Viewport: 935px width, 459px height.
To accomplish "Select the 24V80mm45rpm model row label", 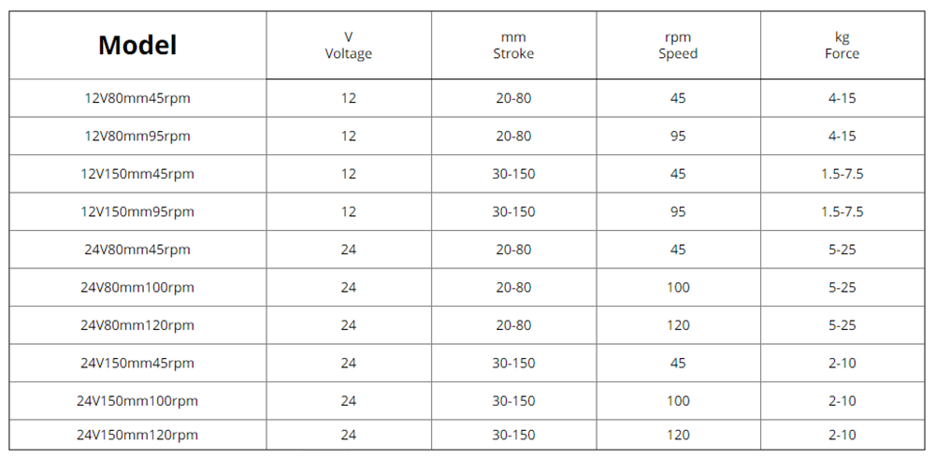I will point(137,250).
